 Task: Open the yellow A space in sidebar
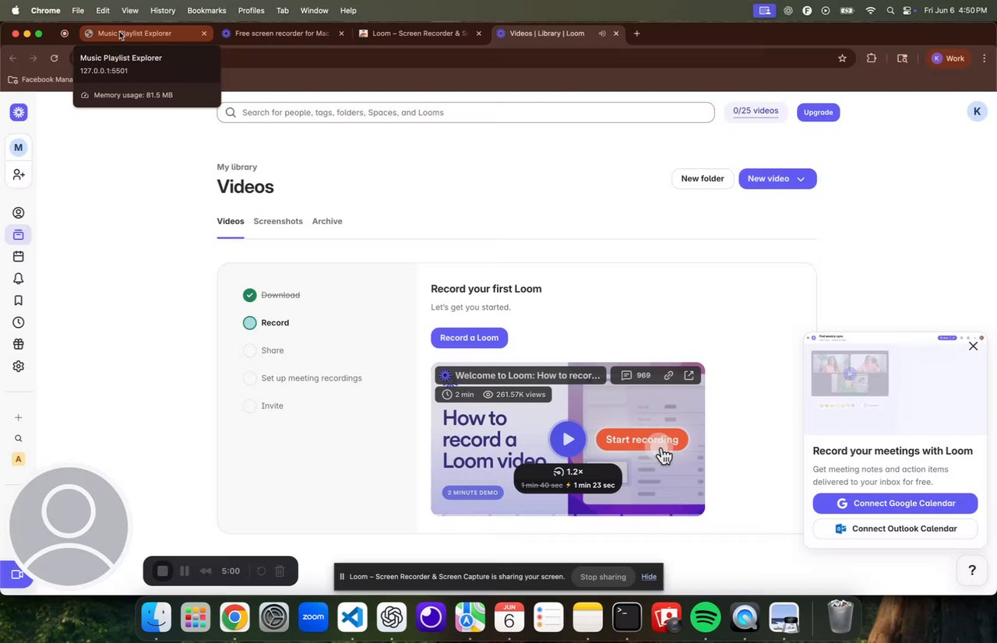pos(19,459)
